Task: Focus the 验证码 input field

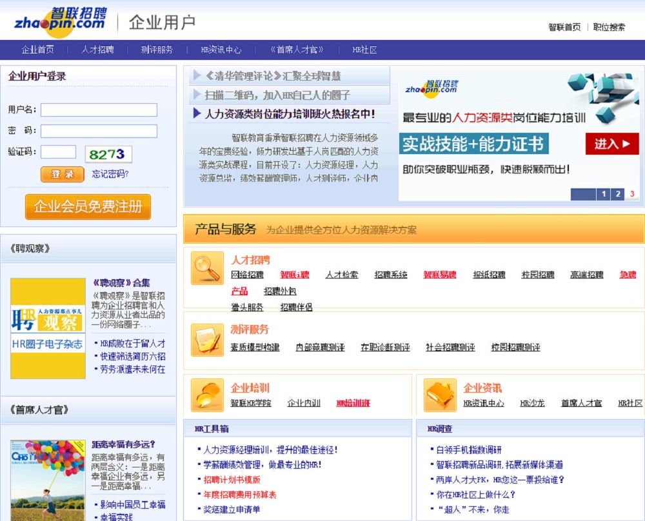Action: 59,152
